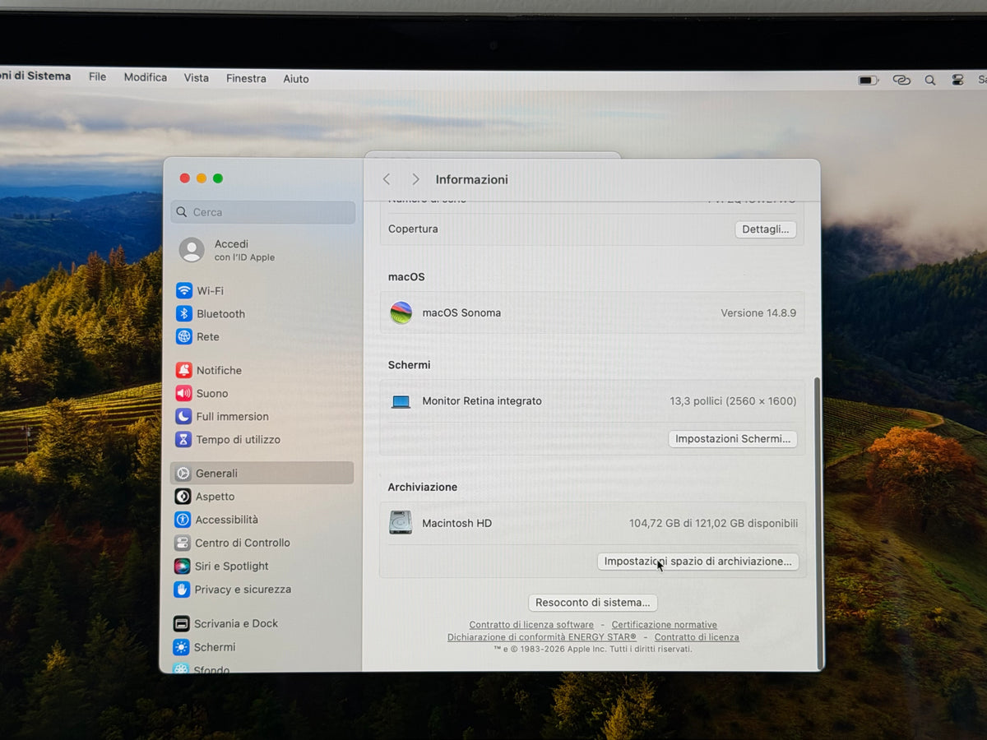Click 13,3 pollici (2560 × 1600) text

(x=733, y=401)
